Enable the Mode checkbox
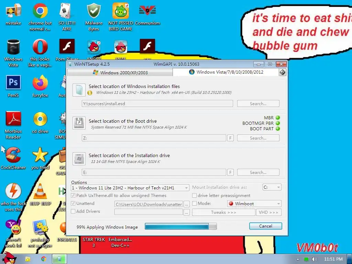The width and height of the screenshot is (352, 264). (195, 203)
